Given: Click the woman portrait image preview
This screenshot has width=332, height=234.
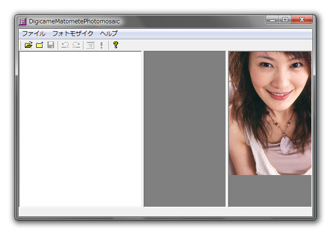Looking at the screenshot, I should [270, 113].
